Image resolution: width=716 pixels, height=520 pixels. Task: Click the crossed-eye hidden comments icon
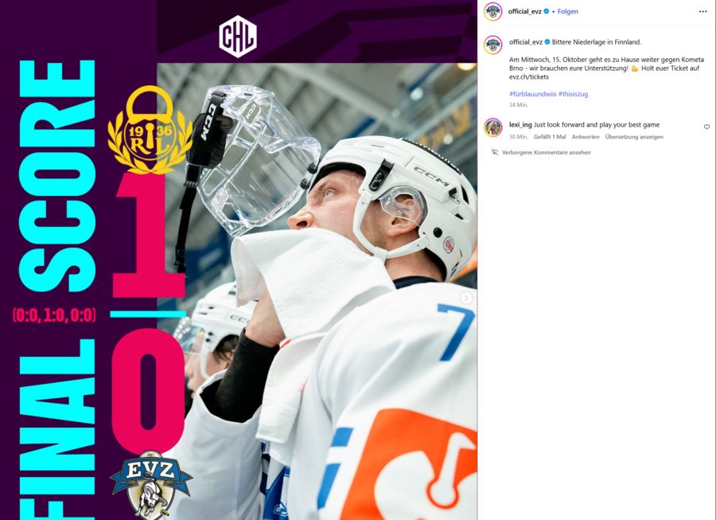[495, 152]
